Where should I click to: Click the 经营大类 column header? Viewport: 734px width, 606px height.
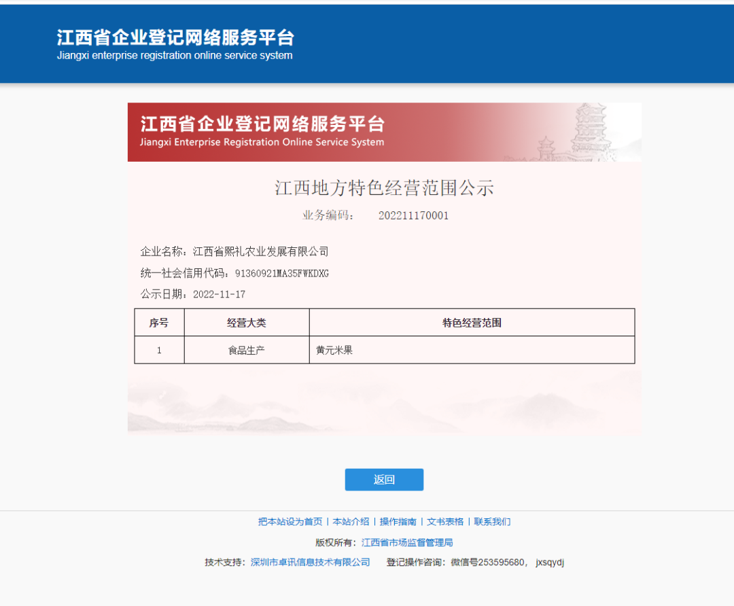click(x=247, y=323)
